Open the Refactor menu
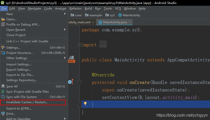210x120 pixels. click(x=75, y=9)
